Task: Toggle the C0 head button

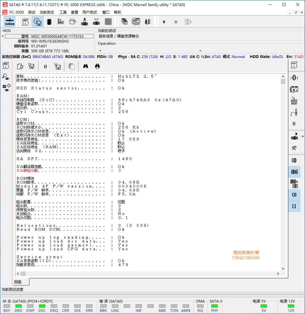Action: (294, 195)
